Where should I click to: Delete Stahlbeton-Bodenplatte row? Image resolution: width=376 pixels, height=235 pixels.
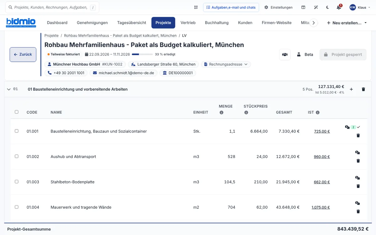(358, 186)
